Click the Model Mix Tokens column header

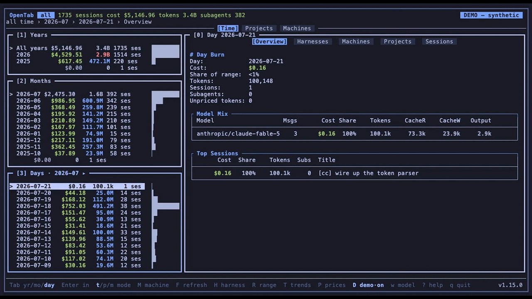click(x=380, y=120)
